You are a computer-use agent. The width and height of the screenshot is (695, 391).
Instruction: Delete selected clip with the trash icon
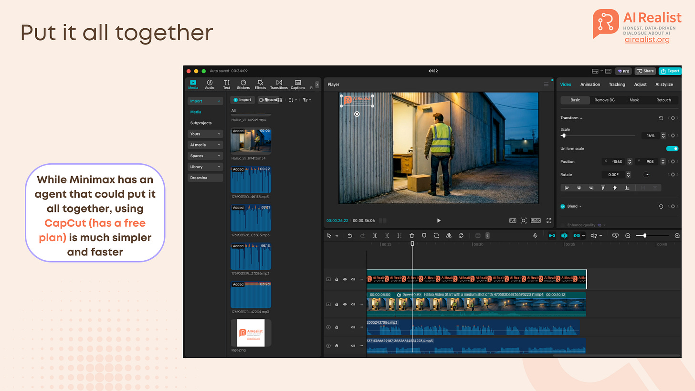(411, 236)
